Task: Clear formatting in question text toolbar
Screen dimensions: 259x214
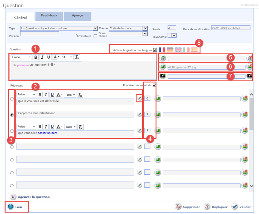Action: click(x=77, y=57)
